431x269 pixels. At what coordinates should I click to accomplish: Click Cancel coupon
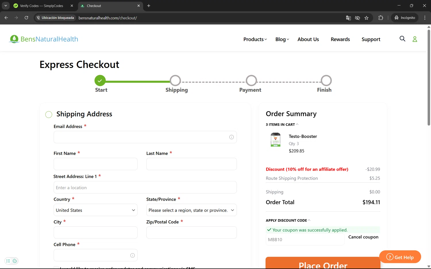(363, 237)
